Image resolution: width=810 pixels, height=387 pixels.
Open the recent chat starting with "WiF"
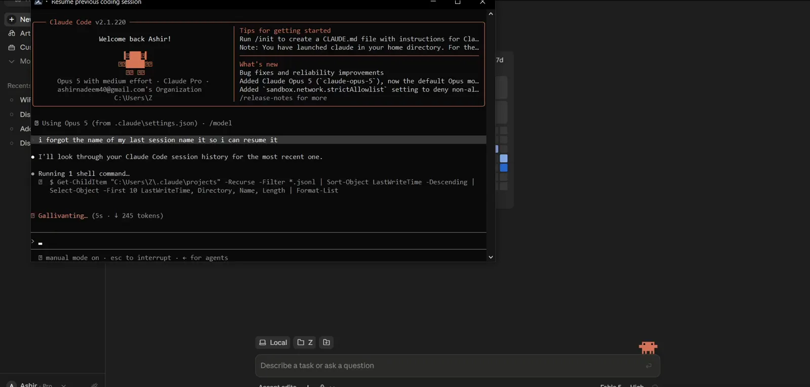25,100
